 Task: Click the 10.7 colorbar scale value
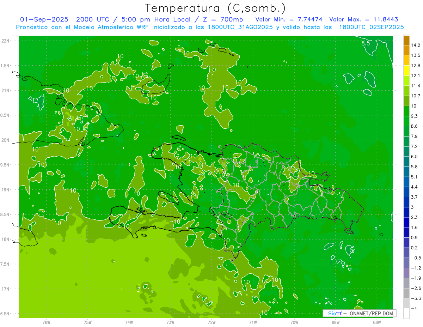(416, 96)
